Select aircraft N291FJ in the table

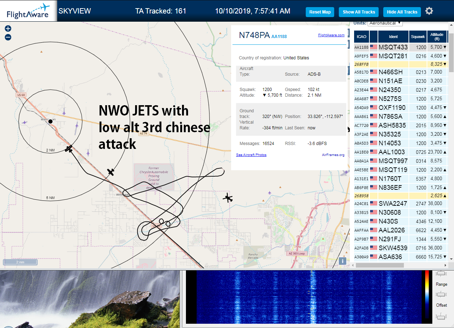401,239
